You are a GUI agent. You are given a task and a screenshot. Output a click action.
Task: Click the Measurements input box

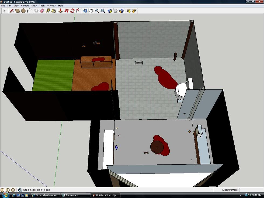(251, 190)
